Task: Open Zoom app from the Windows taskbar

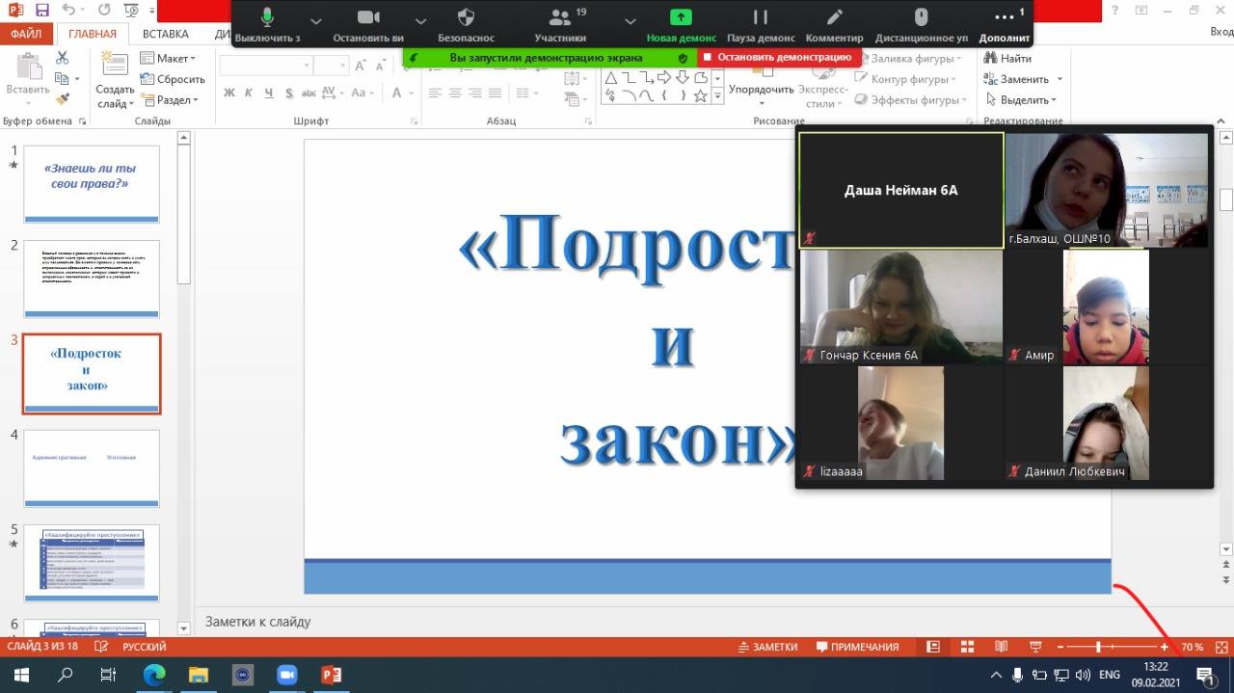Action: click(x=286, y=675)
